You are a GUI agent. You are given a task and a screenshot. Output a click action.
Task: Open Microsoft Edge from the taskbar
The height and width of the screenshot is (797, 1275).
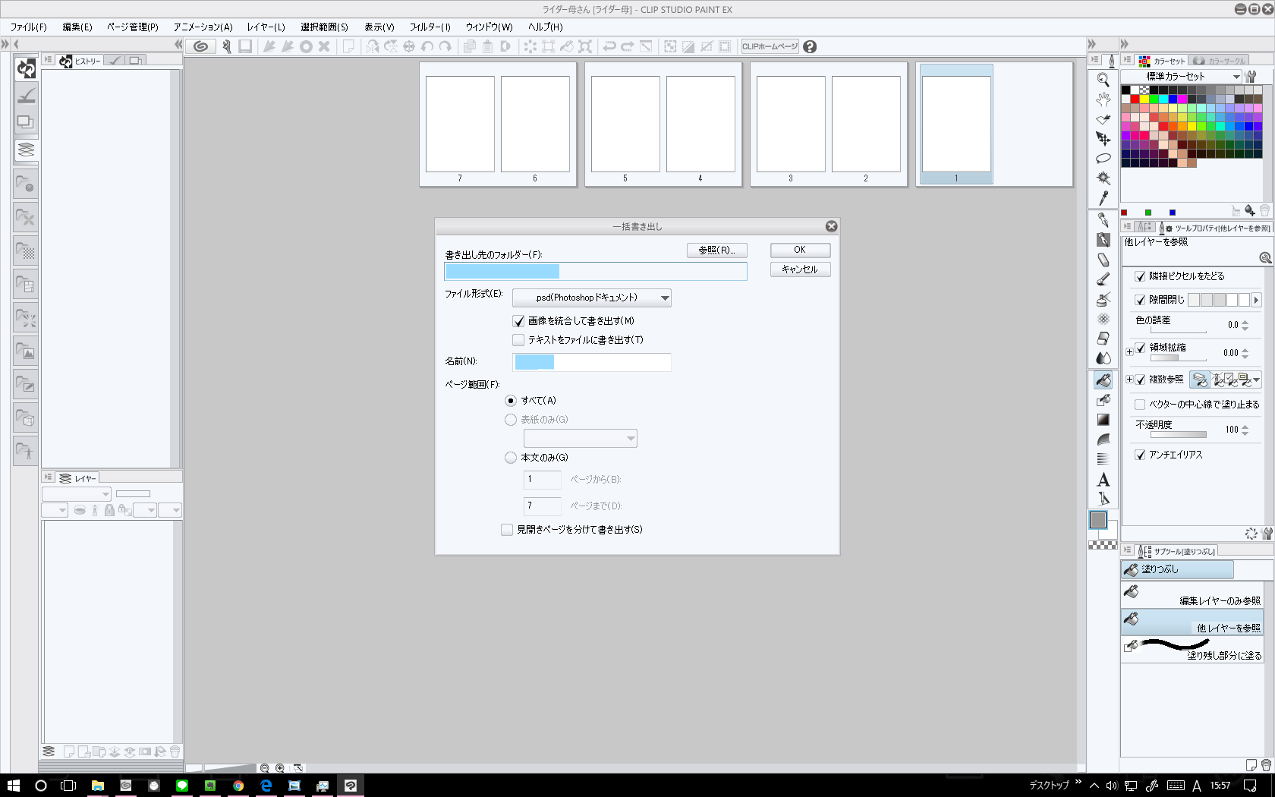tap(266, 786)
